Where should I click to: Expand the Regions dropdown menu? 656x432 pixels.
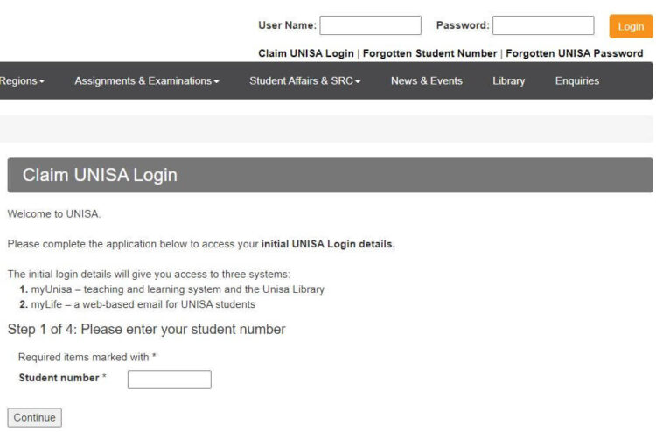click(21, 80)
